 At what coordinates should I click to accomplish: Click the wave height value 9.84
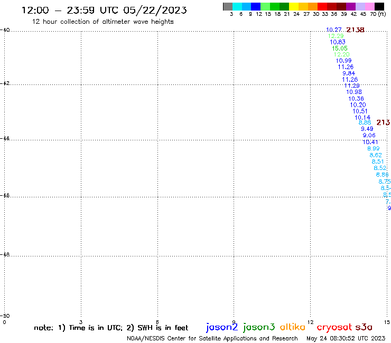pyautogui.click(x=349, y=73)
